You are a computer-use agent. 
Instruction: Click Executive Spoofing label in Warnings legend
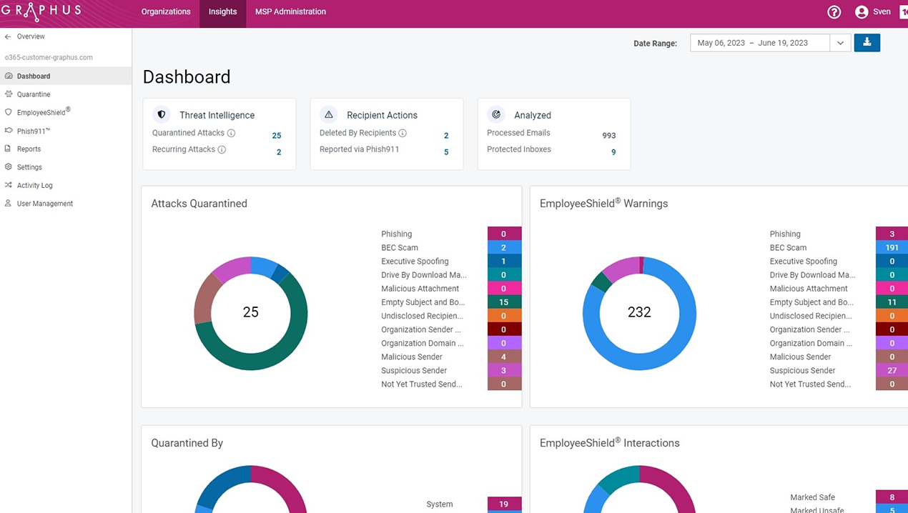coord(804,262)
